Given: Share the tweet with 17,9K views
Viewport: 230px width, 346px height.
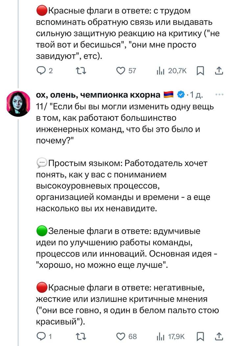Looking at the screenshot, I should (x=218, y=336).
